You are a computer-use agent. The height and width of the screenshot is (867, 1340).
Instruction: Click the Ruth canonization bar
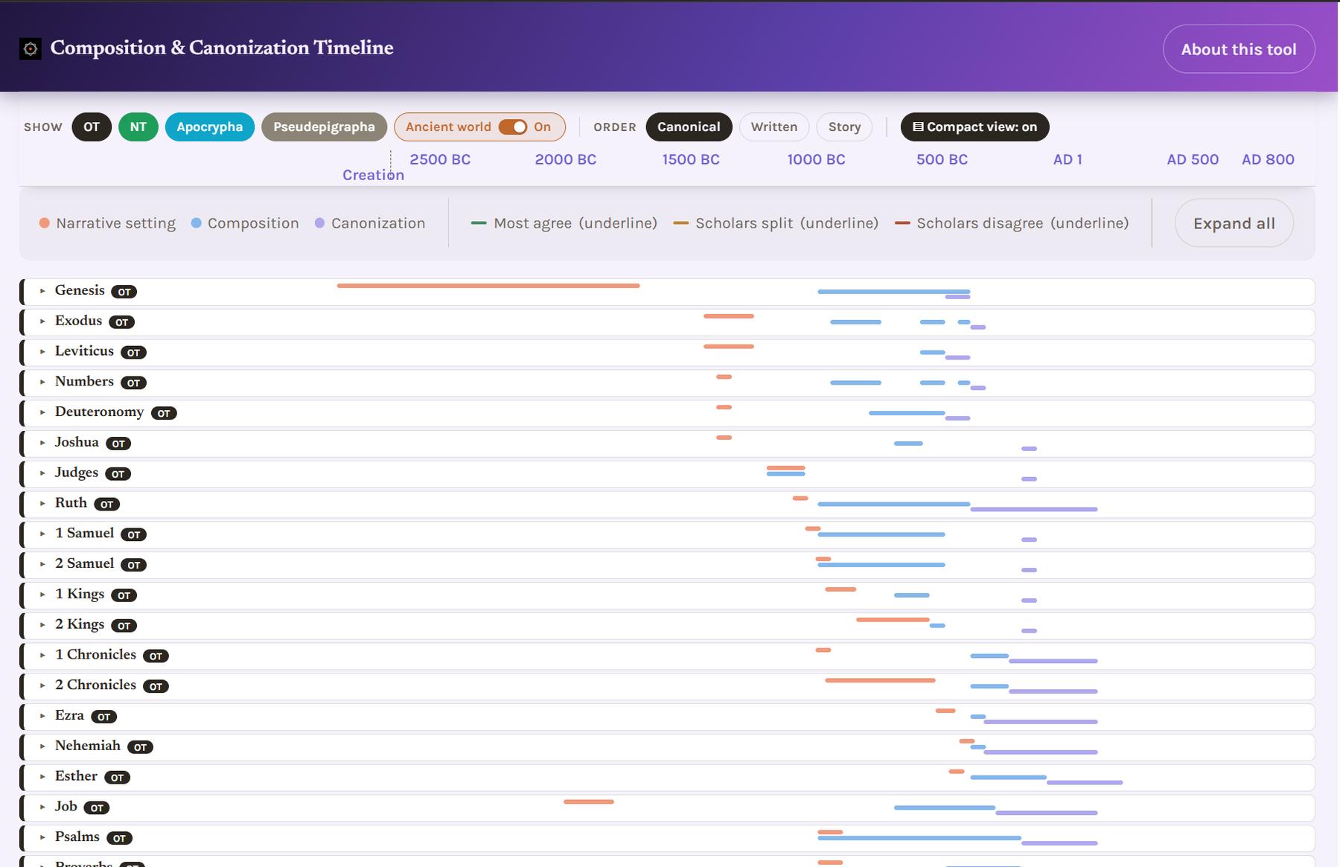click(x=1034, y=509)
